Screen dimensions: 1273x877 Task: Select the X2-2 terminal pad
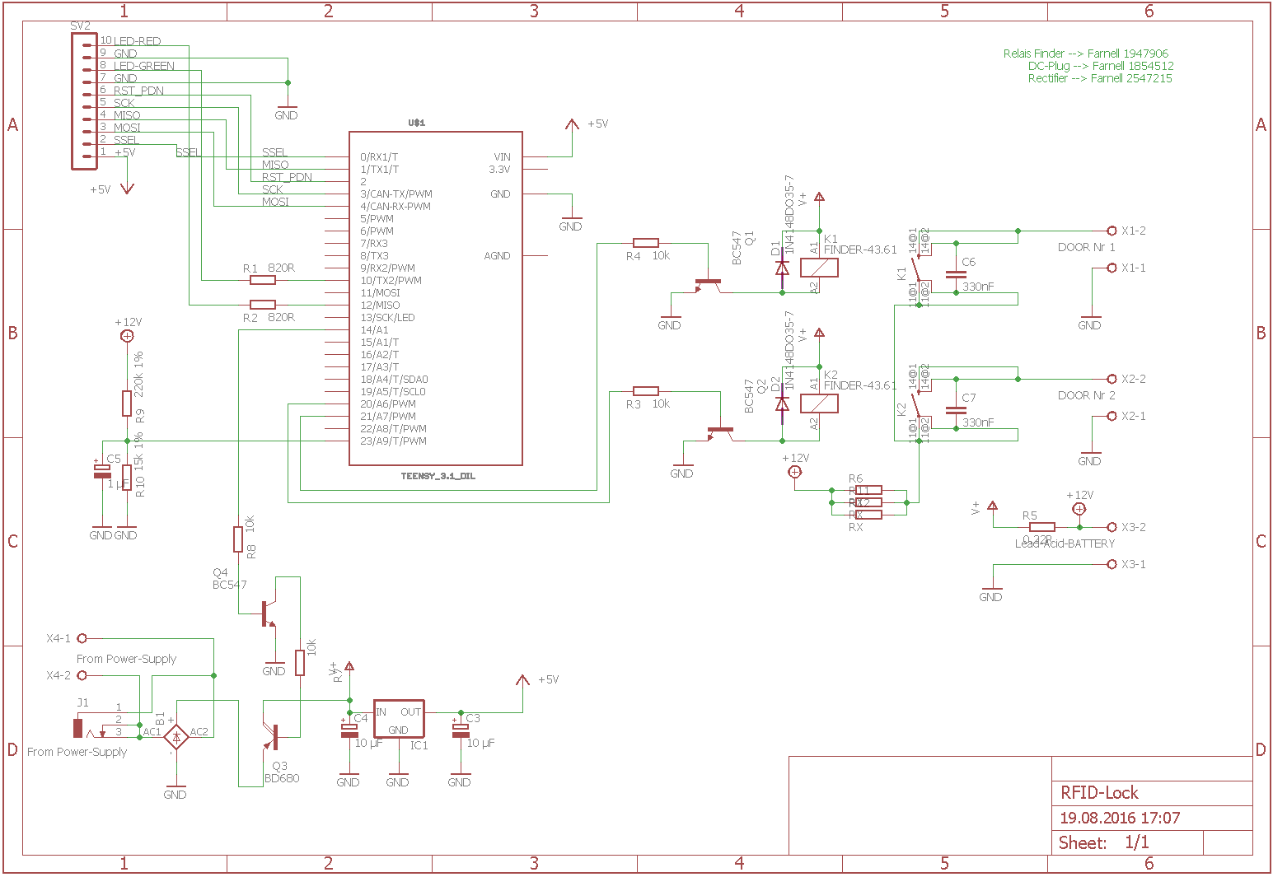click(x=1112, y=379)
